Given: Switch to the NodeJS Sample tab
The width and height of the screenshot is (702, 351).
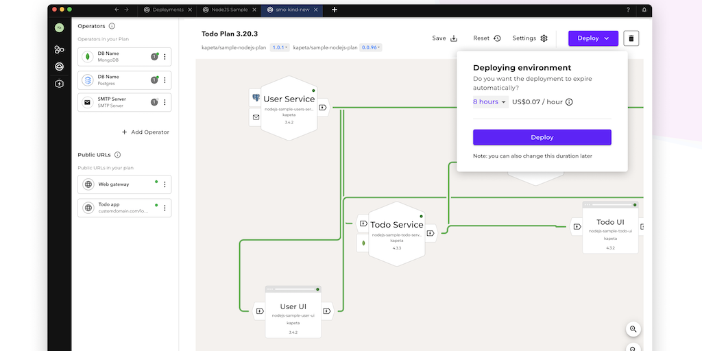Looking at the screenshot, I should pos(229,10).
